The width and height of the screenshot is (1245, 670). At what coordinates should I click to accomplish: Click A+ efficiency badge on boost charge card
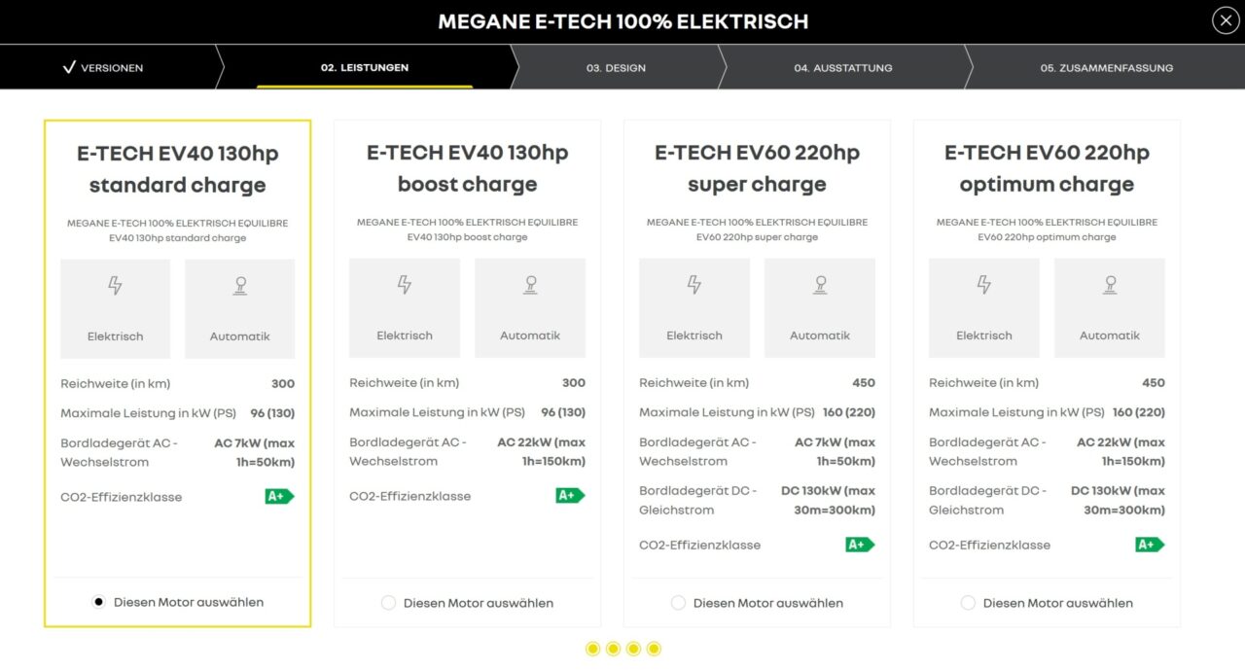(570, 496)
